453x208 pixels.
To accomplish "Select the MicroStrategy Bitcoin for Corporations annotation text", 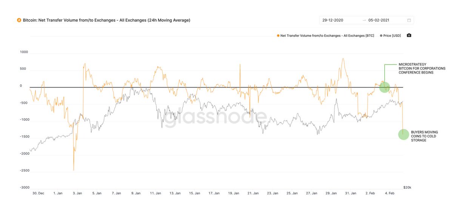I will coord(422,68).
